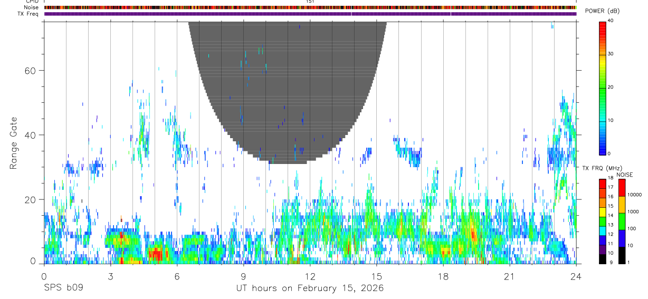Click the '3' tick label on the UT hours axis
Viewport: 648px width, 299px height.
click(110, 276)
